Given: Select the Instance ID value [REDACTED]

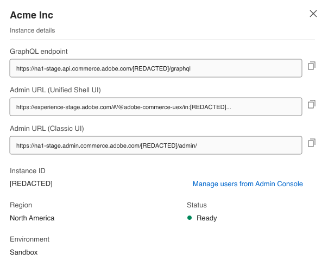Looking at the screenshot, I should (x=31, y=183).
